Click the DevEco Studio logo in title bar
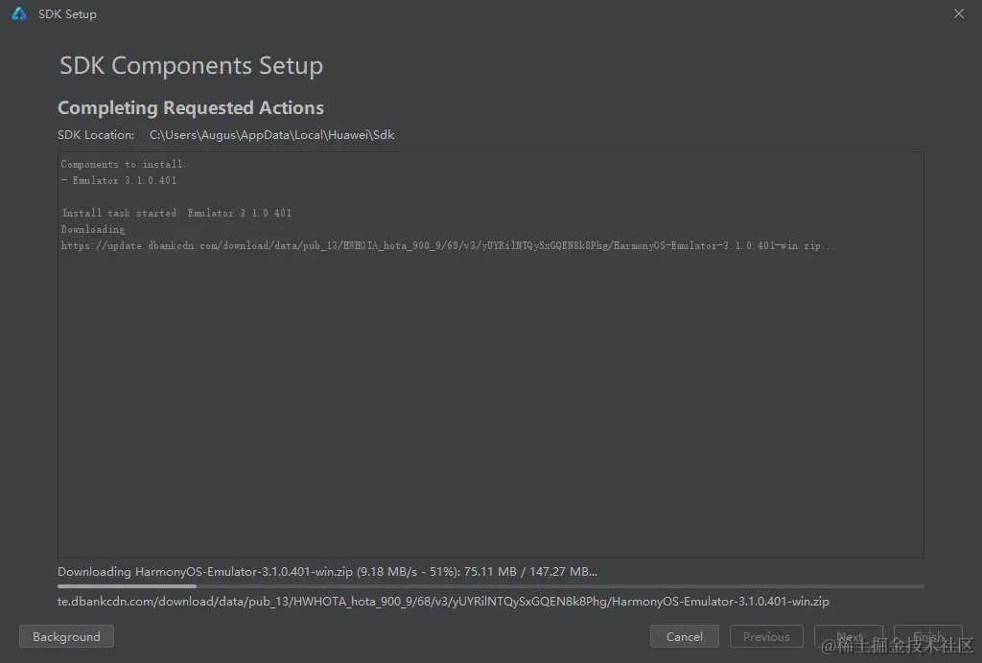982x663 pixels. coord(19,13)
